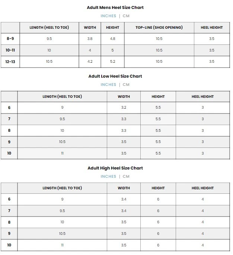Click the 8-9 size row label
The image size is (233, 255).
pyautogui.click(x=10, y=39)
